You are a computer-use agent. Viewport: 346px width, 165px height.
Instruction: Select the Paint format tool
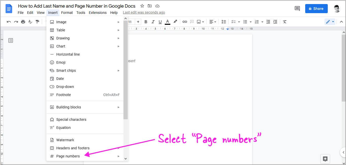(x=37, y=22)
